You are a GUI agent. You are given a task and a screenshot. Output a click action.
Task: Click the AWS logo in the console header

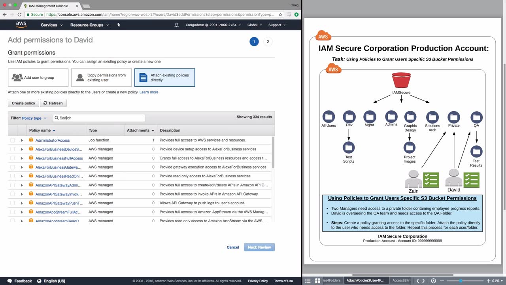[x=21, y=25]
